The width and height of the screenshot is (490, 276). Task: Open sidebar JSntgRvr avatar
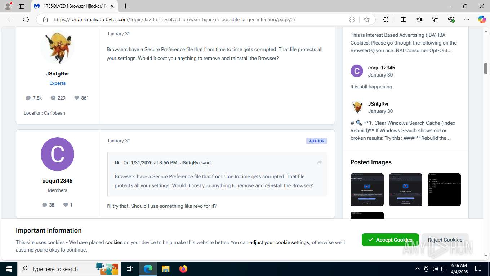click(x=357, y=107)
